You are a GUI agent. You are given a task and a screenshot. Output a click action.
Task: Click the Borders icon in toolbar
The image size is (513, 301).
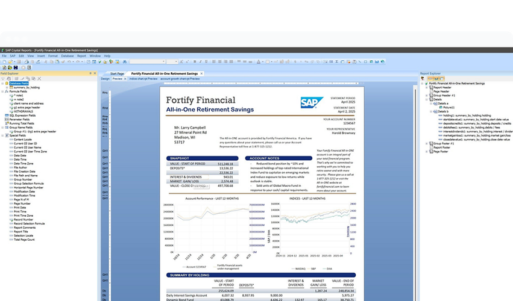268,61
